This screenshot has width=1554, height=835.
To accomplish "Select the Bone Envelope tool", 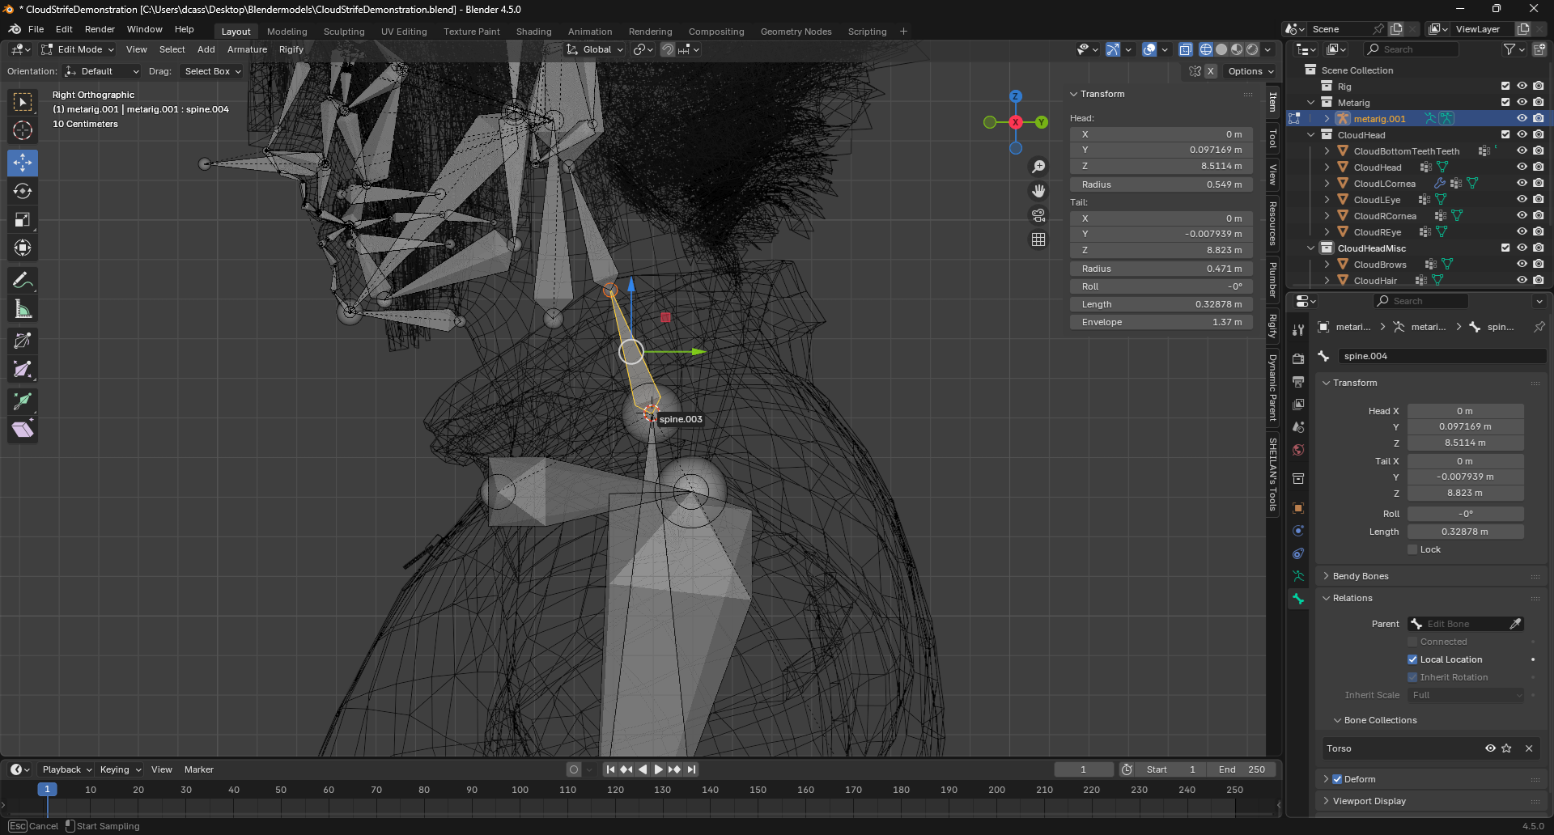I will point(23,370).
